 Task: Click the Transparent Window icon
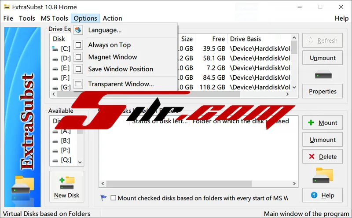click(78, 84)
